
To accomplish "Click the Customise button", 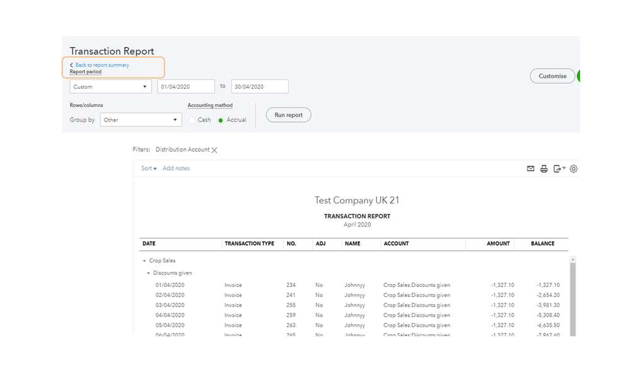I will coord(552,76).
